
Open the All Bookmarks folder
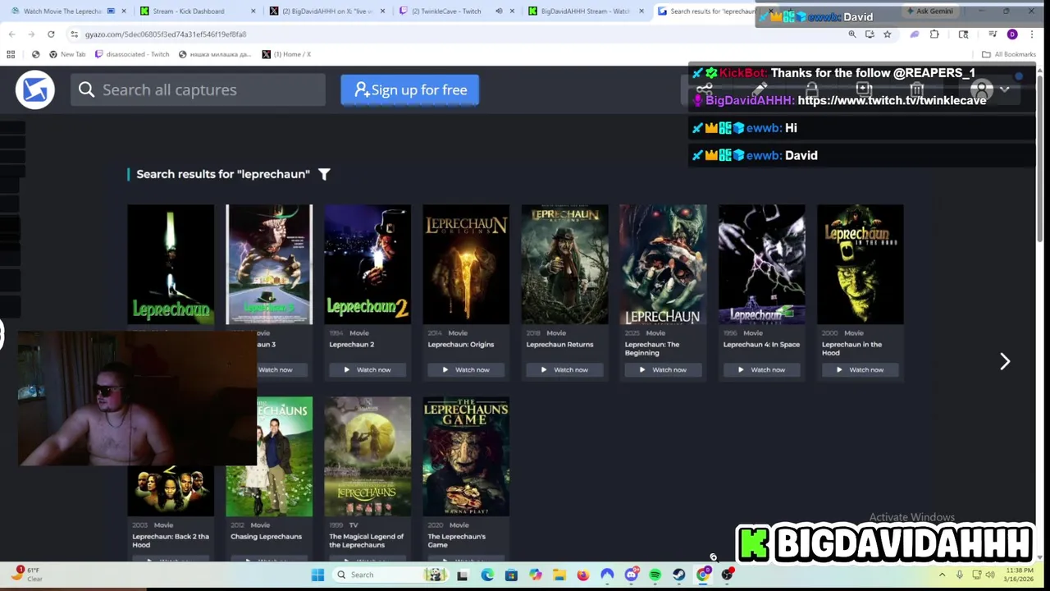[x=1009, y=54]
